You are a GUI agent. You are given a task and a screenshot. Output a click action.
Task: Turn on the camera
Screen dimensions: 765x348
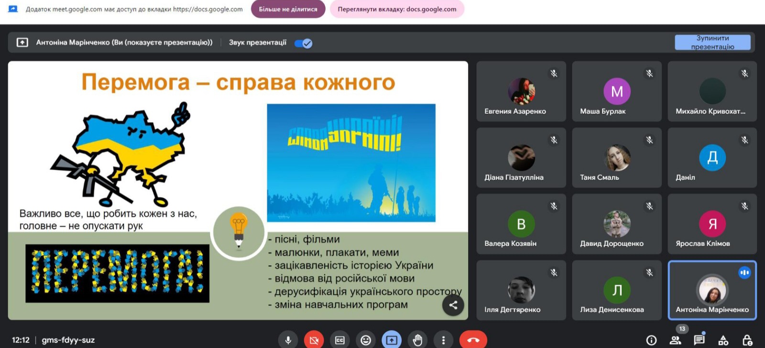click(x=314, y=340)
